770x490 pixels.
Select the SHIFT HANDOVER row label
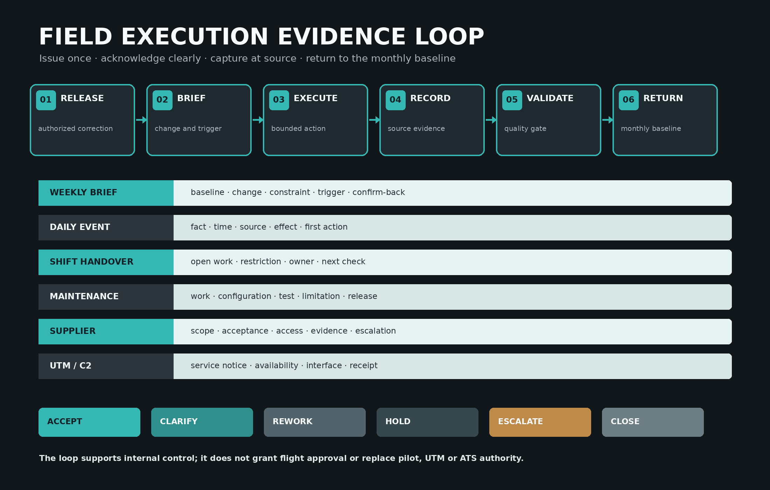point(106,262)
